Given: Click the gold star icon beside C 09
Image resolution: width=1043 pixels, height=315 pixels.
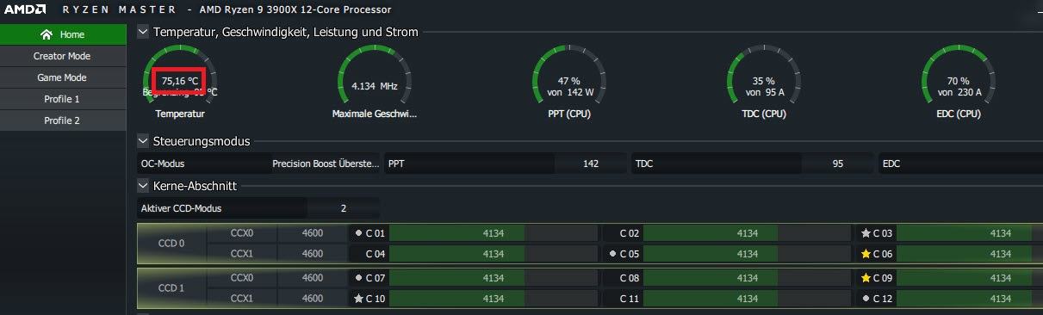Looking at the screenshot, I should 866,278.
